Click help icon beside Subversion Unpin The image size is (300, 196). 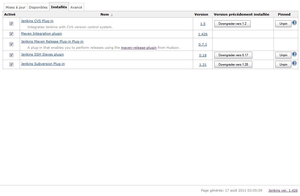tap(294, 63)
